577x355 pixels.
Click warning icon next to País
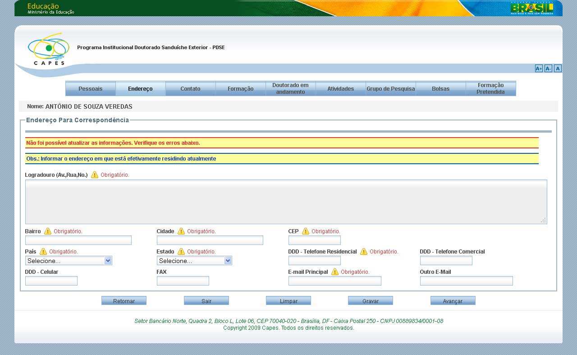43,251
